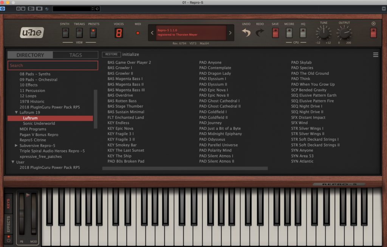Expand the Subversive Repro-5 folder
Image resolution: width=387 pixels, height=247 pixels.
[16, 145]
